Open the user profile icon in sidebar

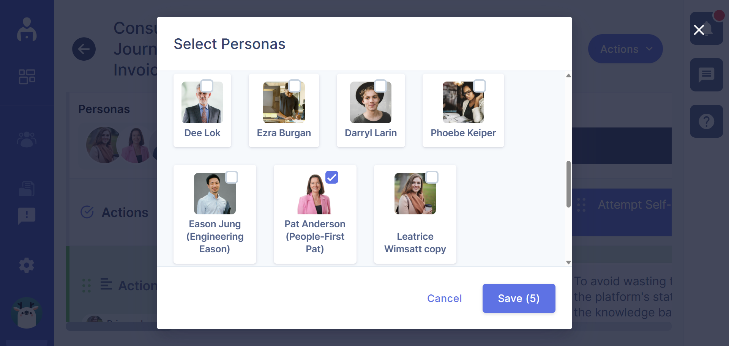[26, 30]
